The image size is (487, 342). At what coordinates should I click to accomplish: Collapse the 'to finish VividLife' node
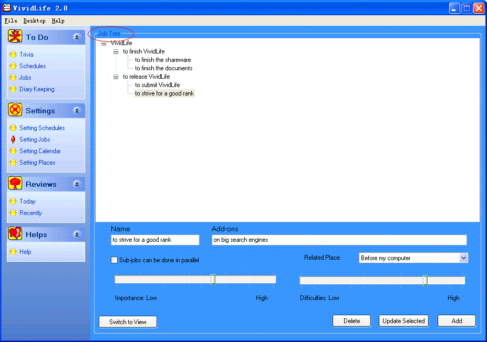click(116, 52)
